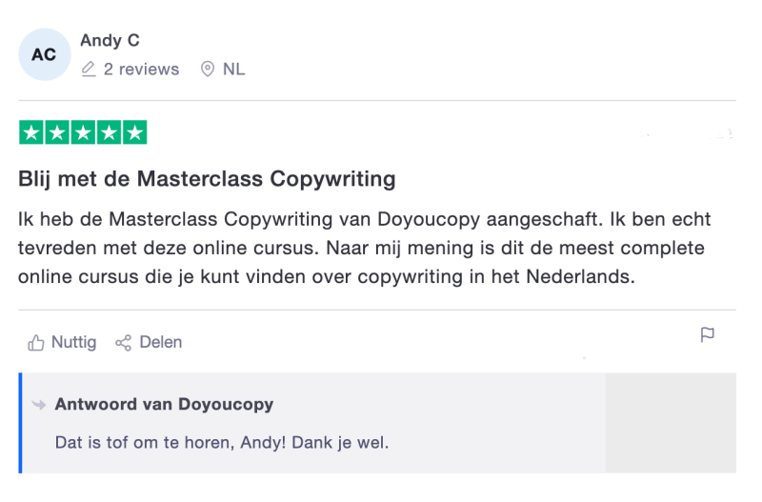Open the "Blij met de Masterclass Copywriting" title
Viewport: 762px width, 502px height.
click(x=207, y=179)
